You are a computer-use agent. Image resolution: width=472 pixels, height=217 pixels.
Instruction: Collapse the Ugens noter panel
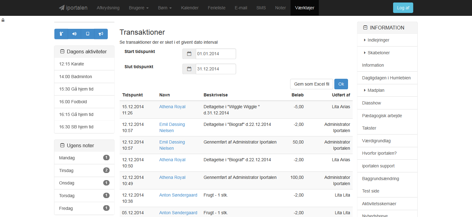(62, 146)
